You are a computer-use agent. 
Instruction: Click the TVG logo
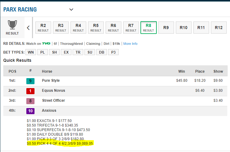tap(46, 43)
